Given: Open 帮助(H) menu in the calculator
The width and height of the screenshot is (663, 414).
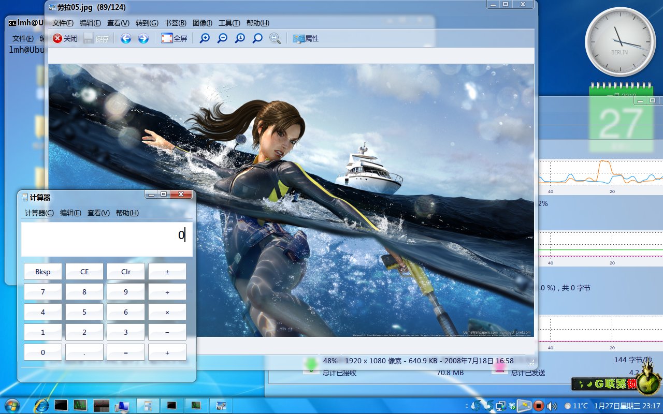Looking at the screenshot, I should click(127, 213).
